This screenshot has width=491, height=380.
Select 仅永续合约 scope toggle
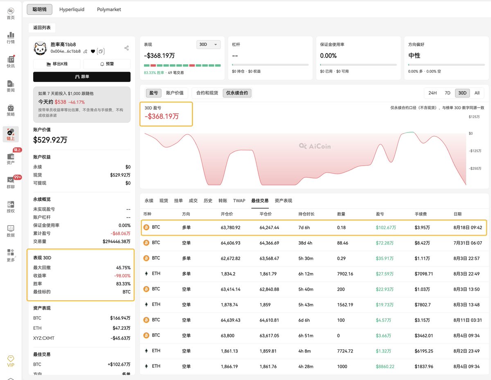click(237, 93)
